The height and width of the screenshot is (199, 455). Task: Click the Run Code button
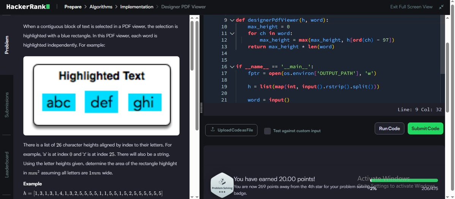pos(389,128)
